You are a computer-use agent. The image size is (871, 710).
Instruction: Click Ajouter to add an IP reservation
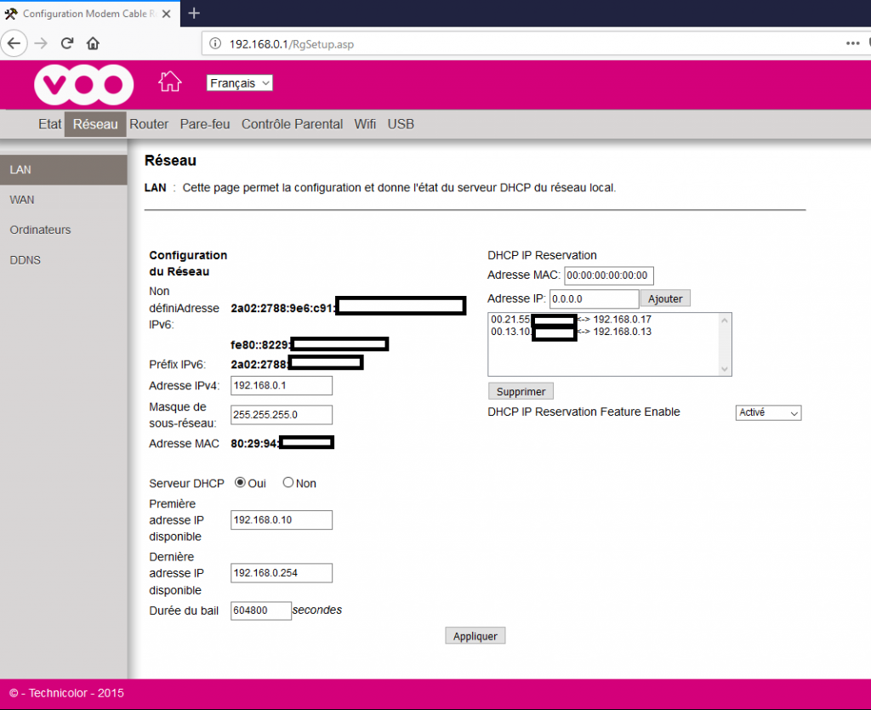pos(666,298)
